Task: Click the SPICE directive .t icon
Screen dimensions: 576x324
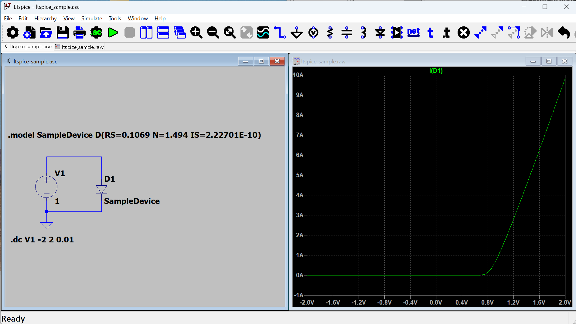Action: 446,33
